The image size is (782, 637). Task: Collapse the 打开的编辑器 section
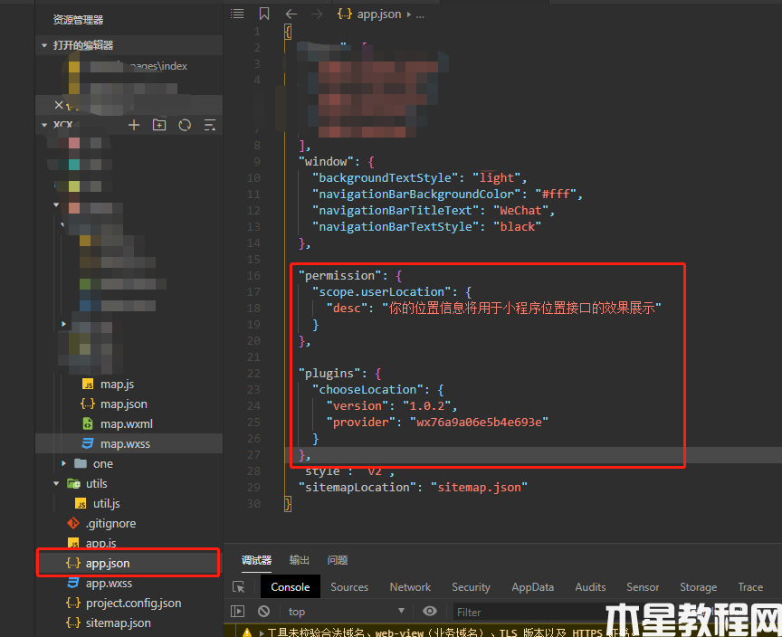tap(43, 45)
